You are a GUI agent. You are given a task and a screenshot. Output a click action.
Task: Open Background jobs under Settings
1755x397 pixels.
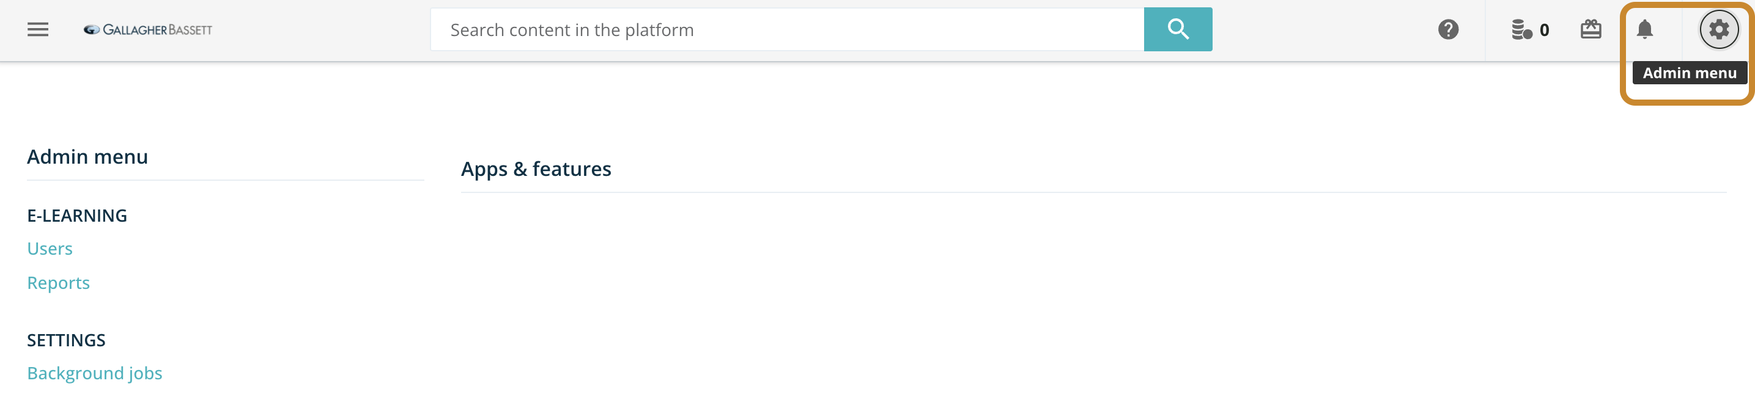[x=95, y=373]
